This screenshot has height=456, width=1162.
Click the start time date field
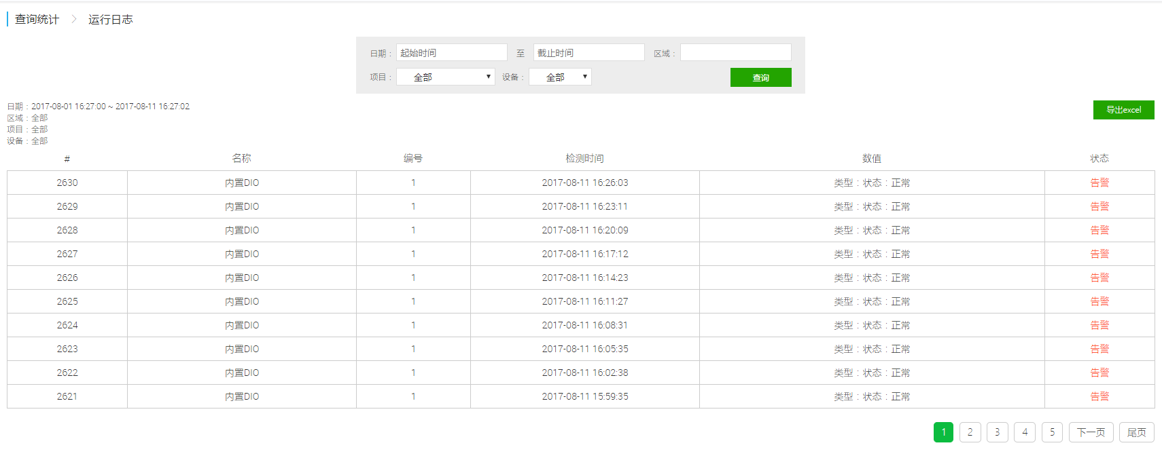point(451,53)
